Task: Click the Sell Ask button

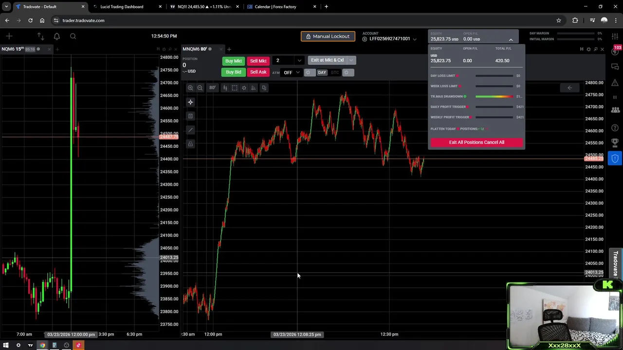Action: 258,72
